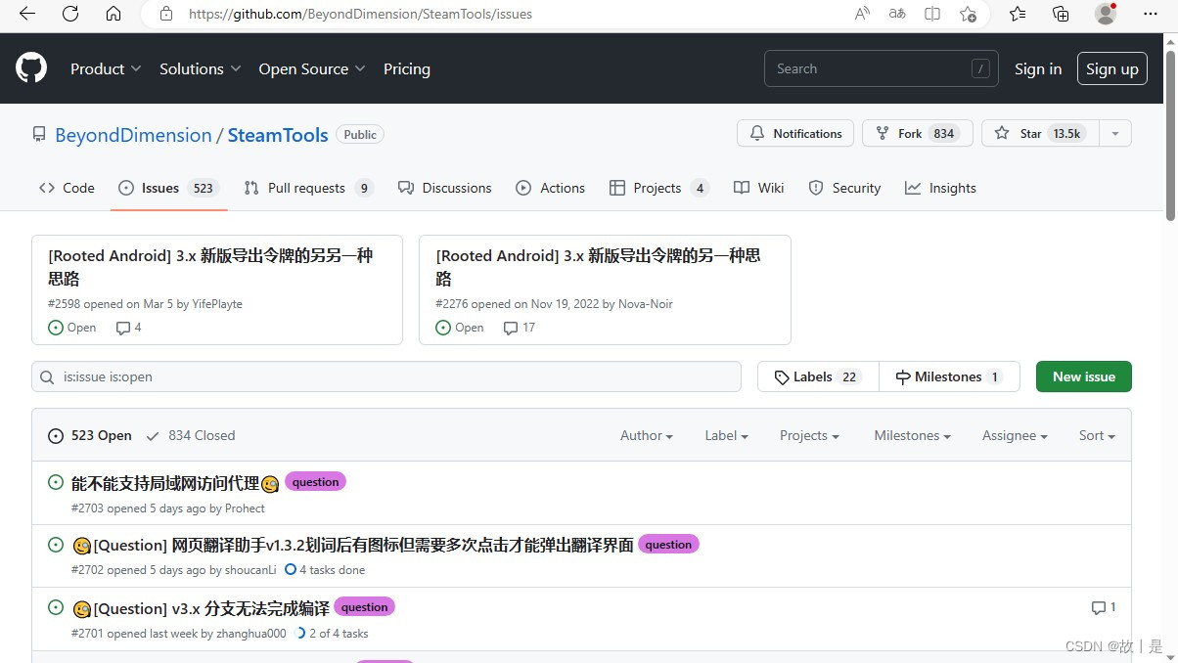
Task: Show the 834 Closed issues
Action: tap(191, 435)
